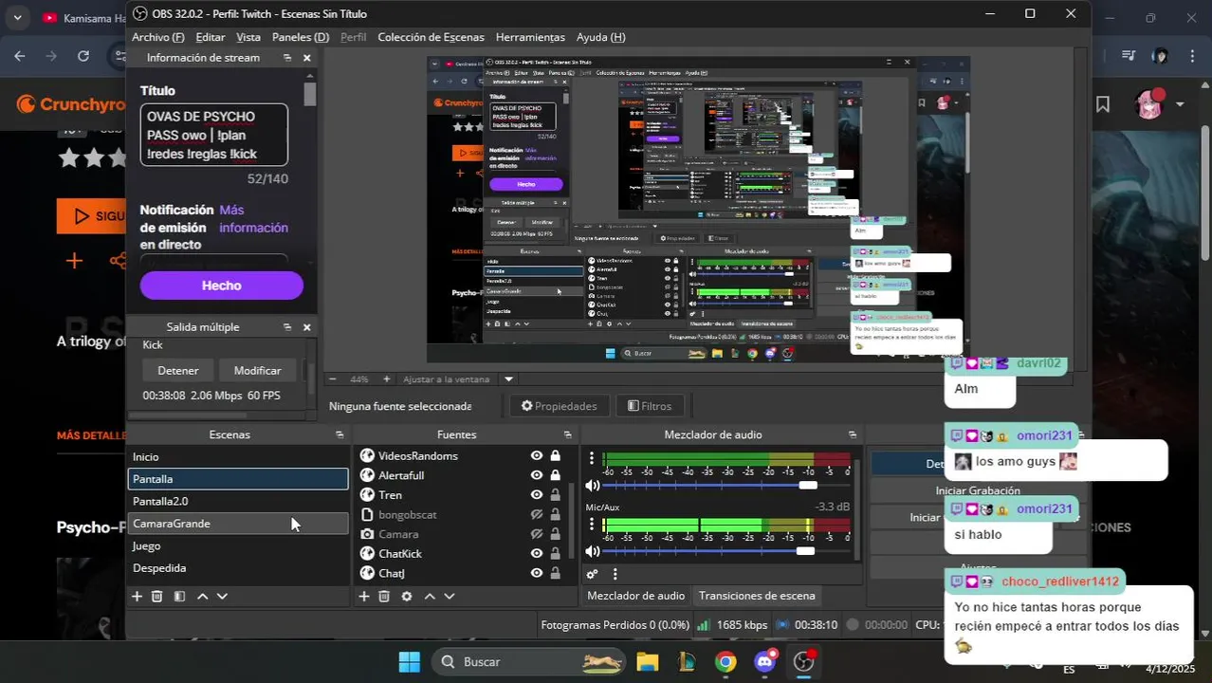
Task: Open the Paneles menu
Action: coord(301,37)
